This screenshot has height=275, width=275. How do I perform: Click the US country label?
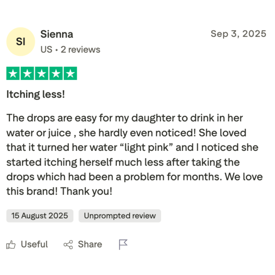point(46,50)
